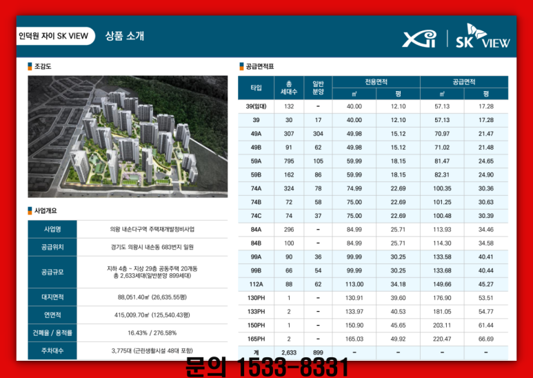Viewport: 533px width, 378px height.
Task: Click the 상품 소개 heading
Action: (x=125, y=36)
